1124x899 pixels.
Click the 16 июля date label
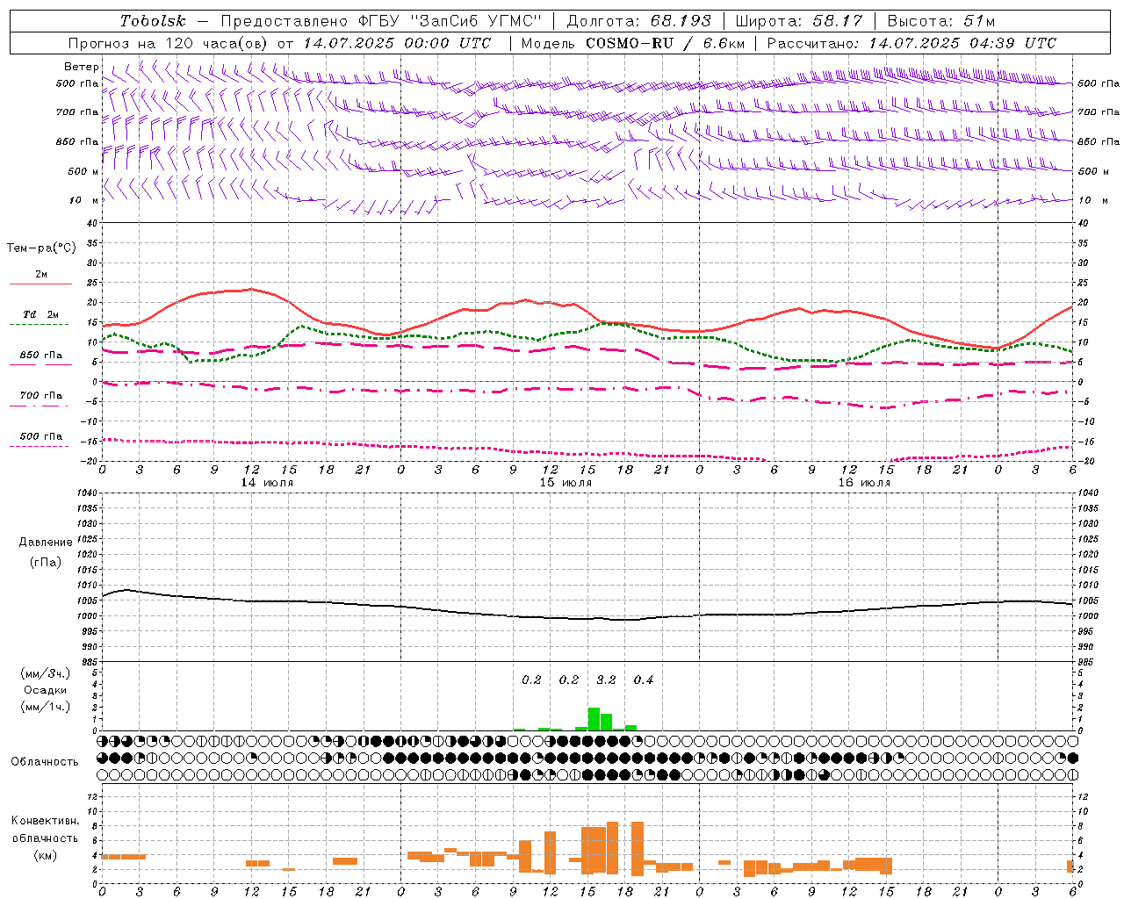(x=864, y=483)
